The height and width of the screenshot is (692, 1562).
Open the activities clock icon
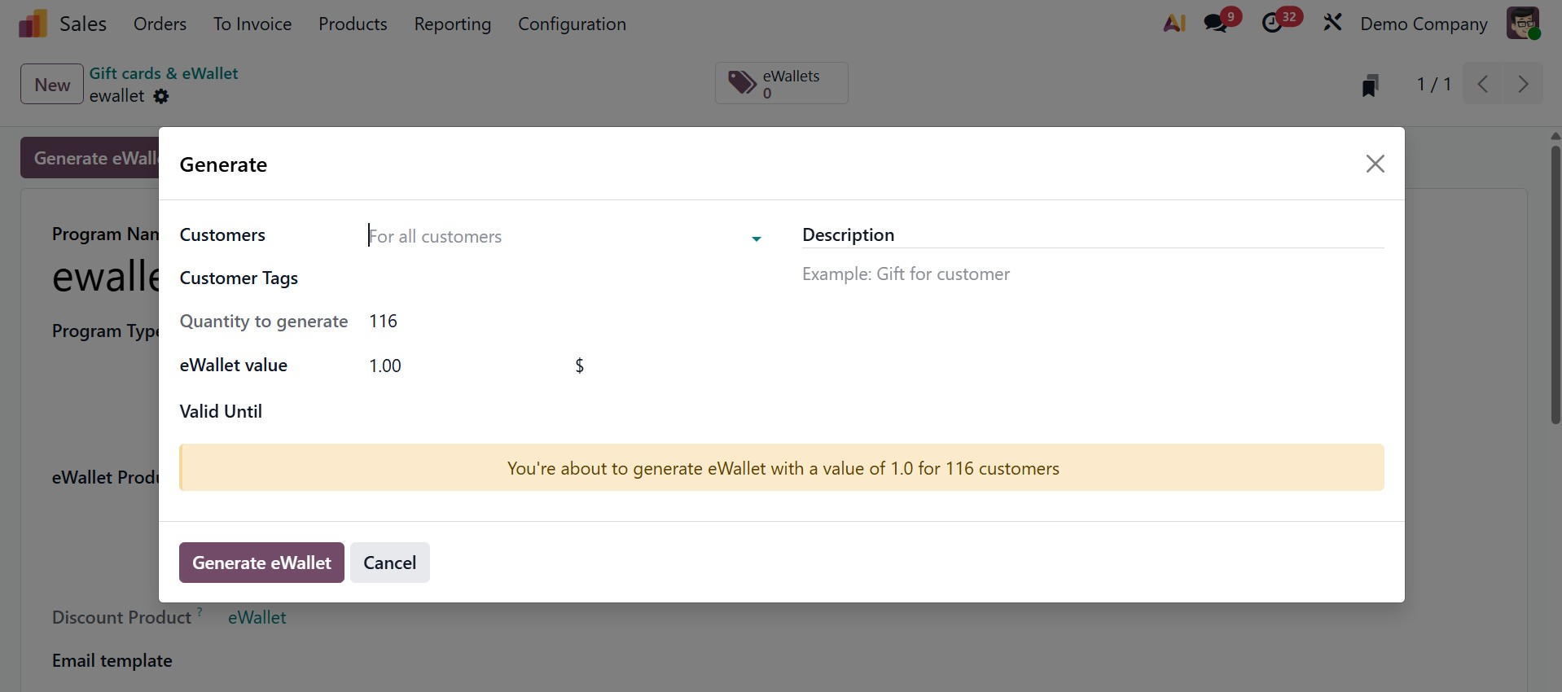point(1272,24)
